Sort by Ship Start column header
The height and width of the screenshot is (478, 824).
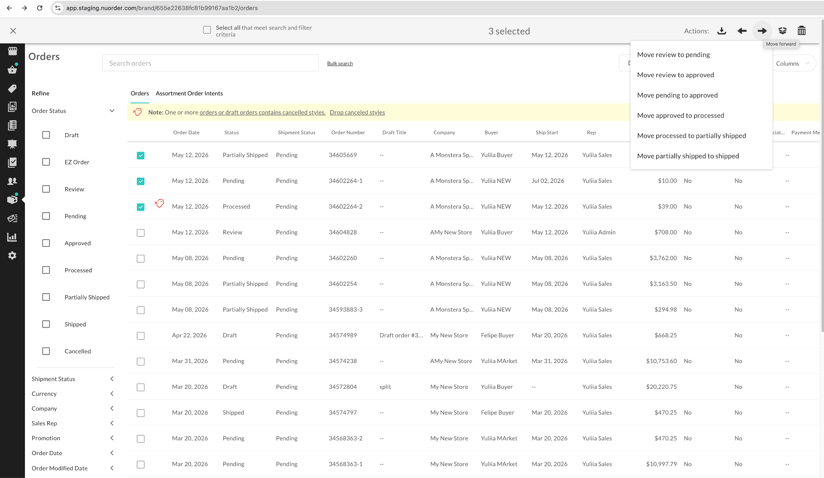[547, 132]
